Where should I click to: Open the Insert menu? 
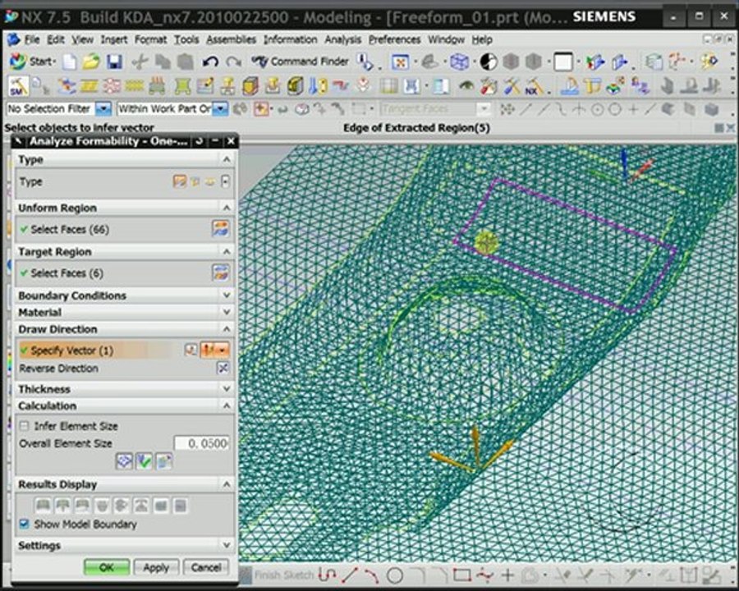(113, 39)
